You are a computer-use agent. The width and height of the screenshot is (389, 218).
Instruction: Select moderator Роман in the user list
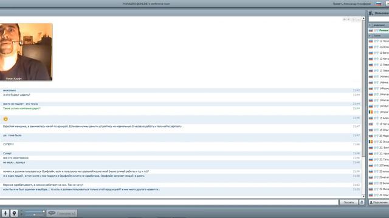pos(379,30)
